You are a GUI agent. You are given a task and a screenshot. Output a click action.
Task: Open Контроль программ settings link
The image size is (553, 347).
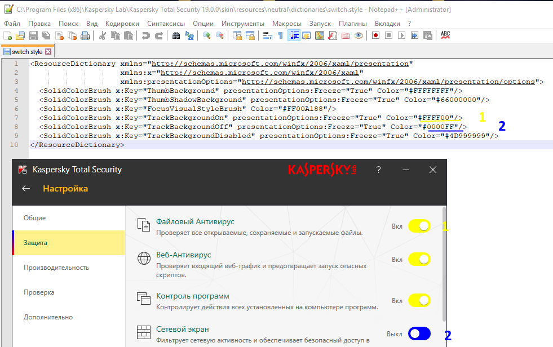(x=193, y=296)
